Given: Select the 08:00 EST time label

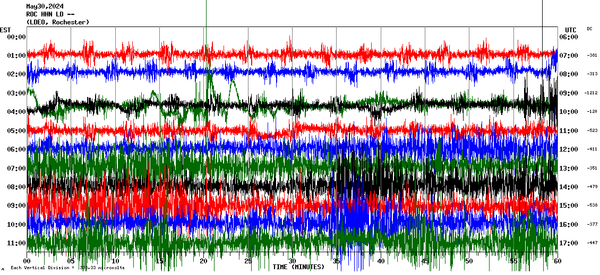Looking at the screenshot, I should coord(16,187).
